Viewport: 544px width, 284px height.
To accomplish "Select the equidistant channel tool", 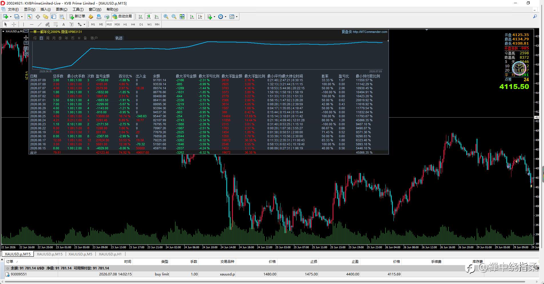I will coord(47,24).
